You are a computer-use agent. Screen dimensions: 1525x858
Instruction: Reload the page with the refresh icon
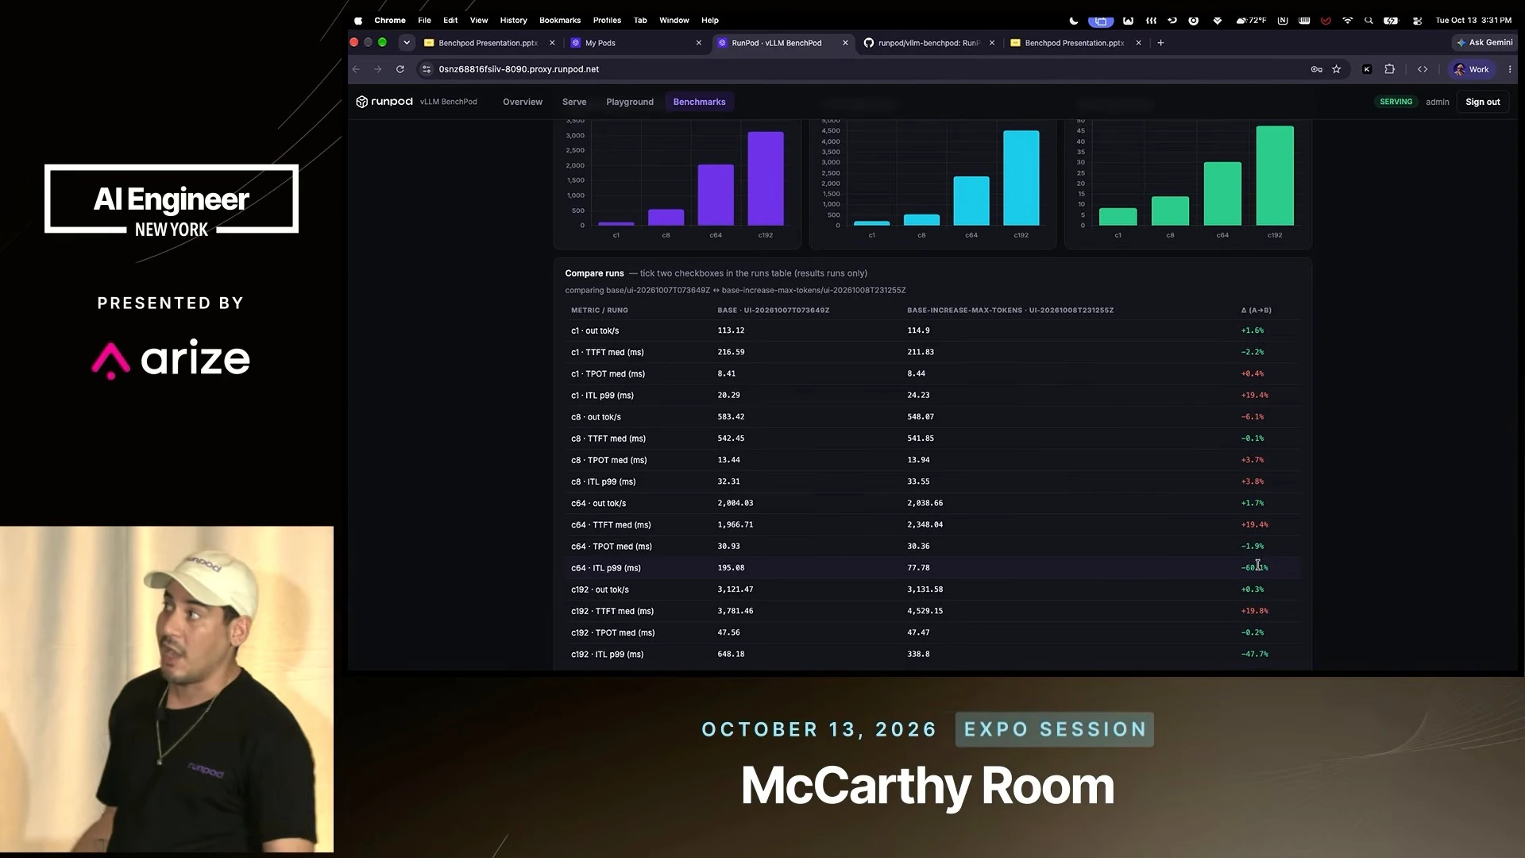pos(400,69)
